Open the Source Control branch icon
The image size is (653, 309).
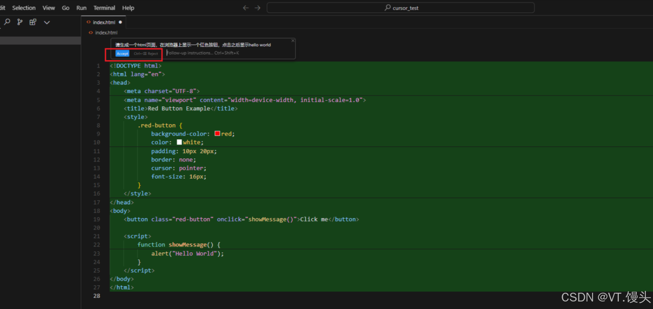coord(20,22)
